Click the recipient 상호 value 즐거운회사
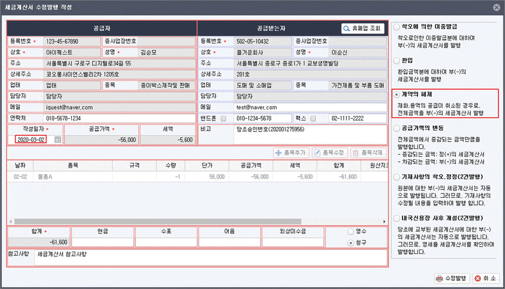505x289 pixels. pos(263,52)
